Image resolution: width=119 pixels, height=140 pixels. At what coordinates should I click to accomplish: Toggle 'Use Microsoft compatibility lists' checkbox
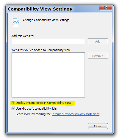tap(13, 108)
